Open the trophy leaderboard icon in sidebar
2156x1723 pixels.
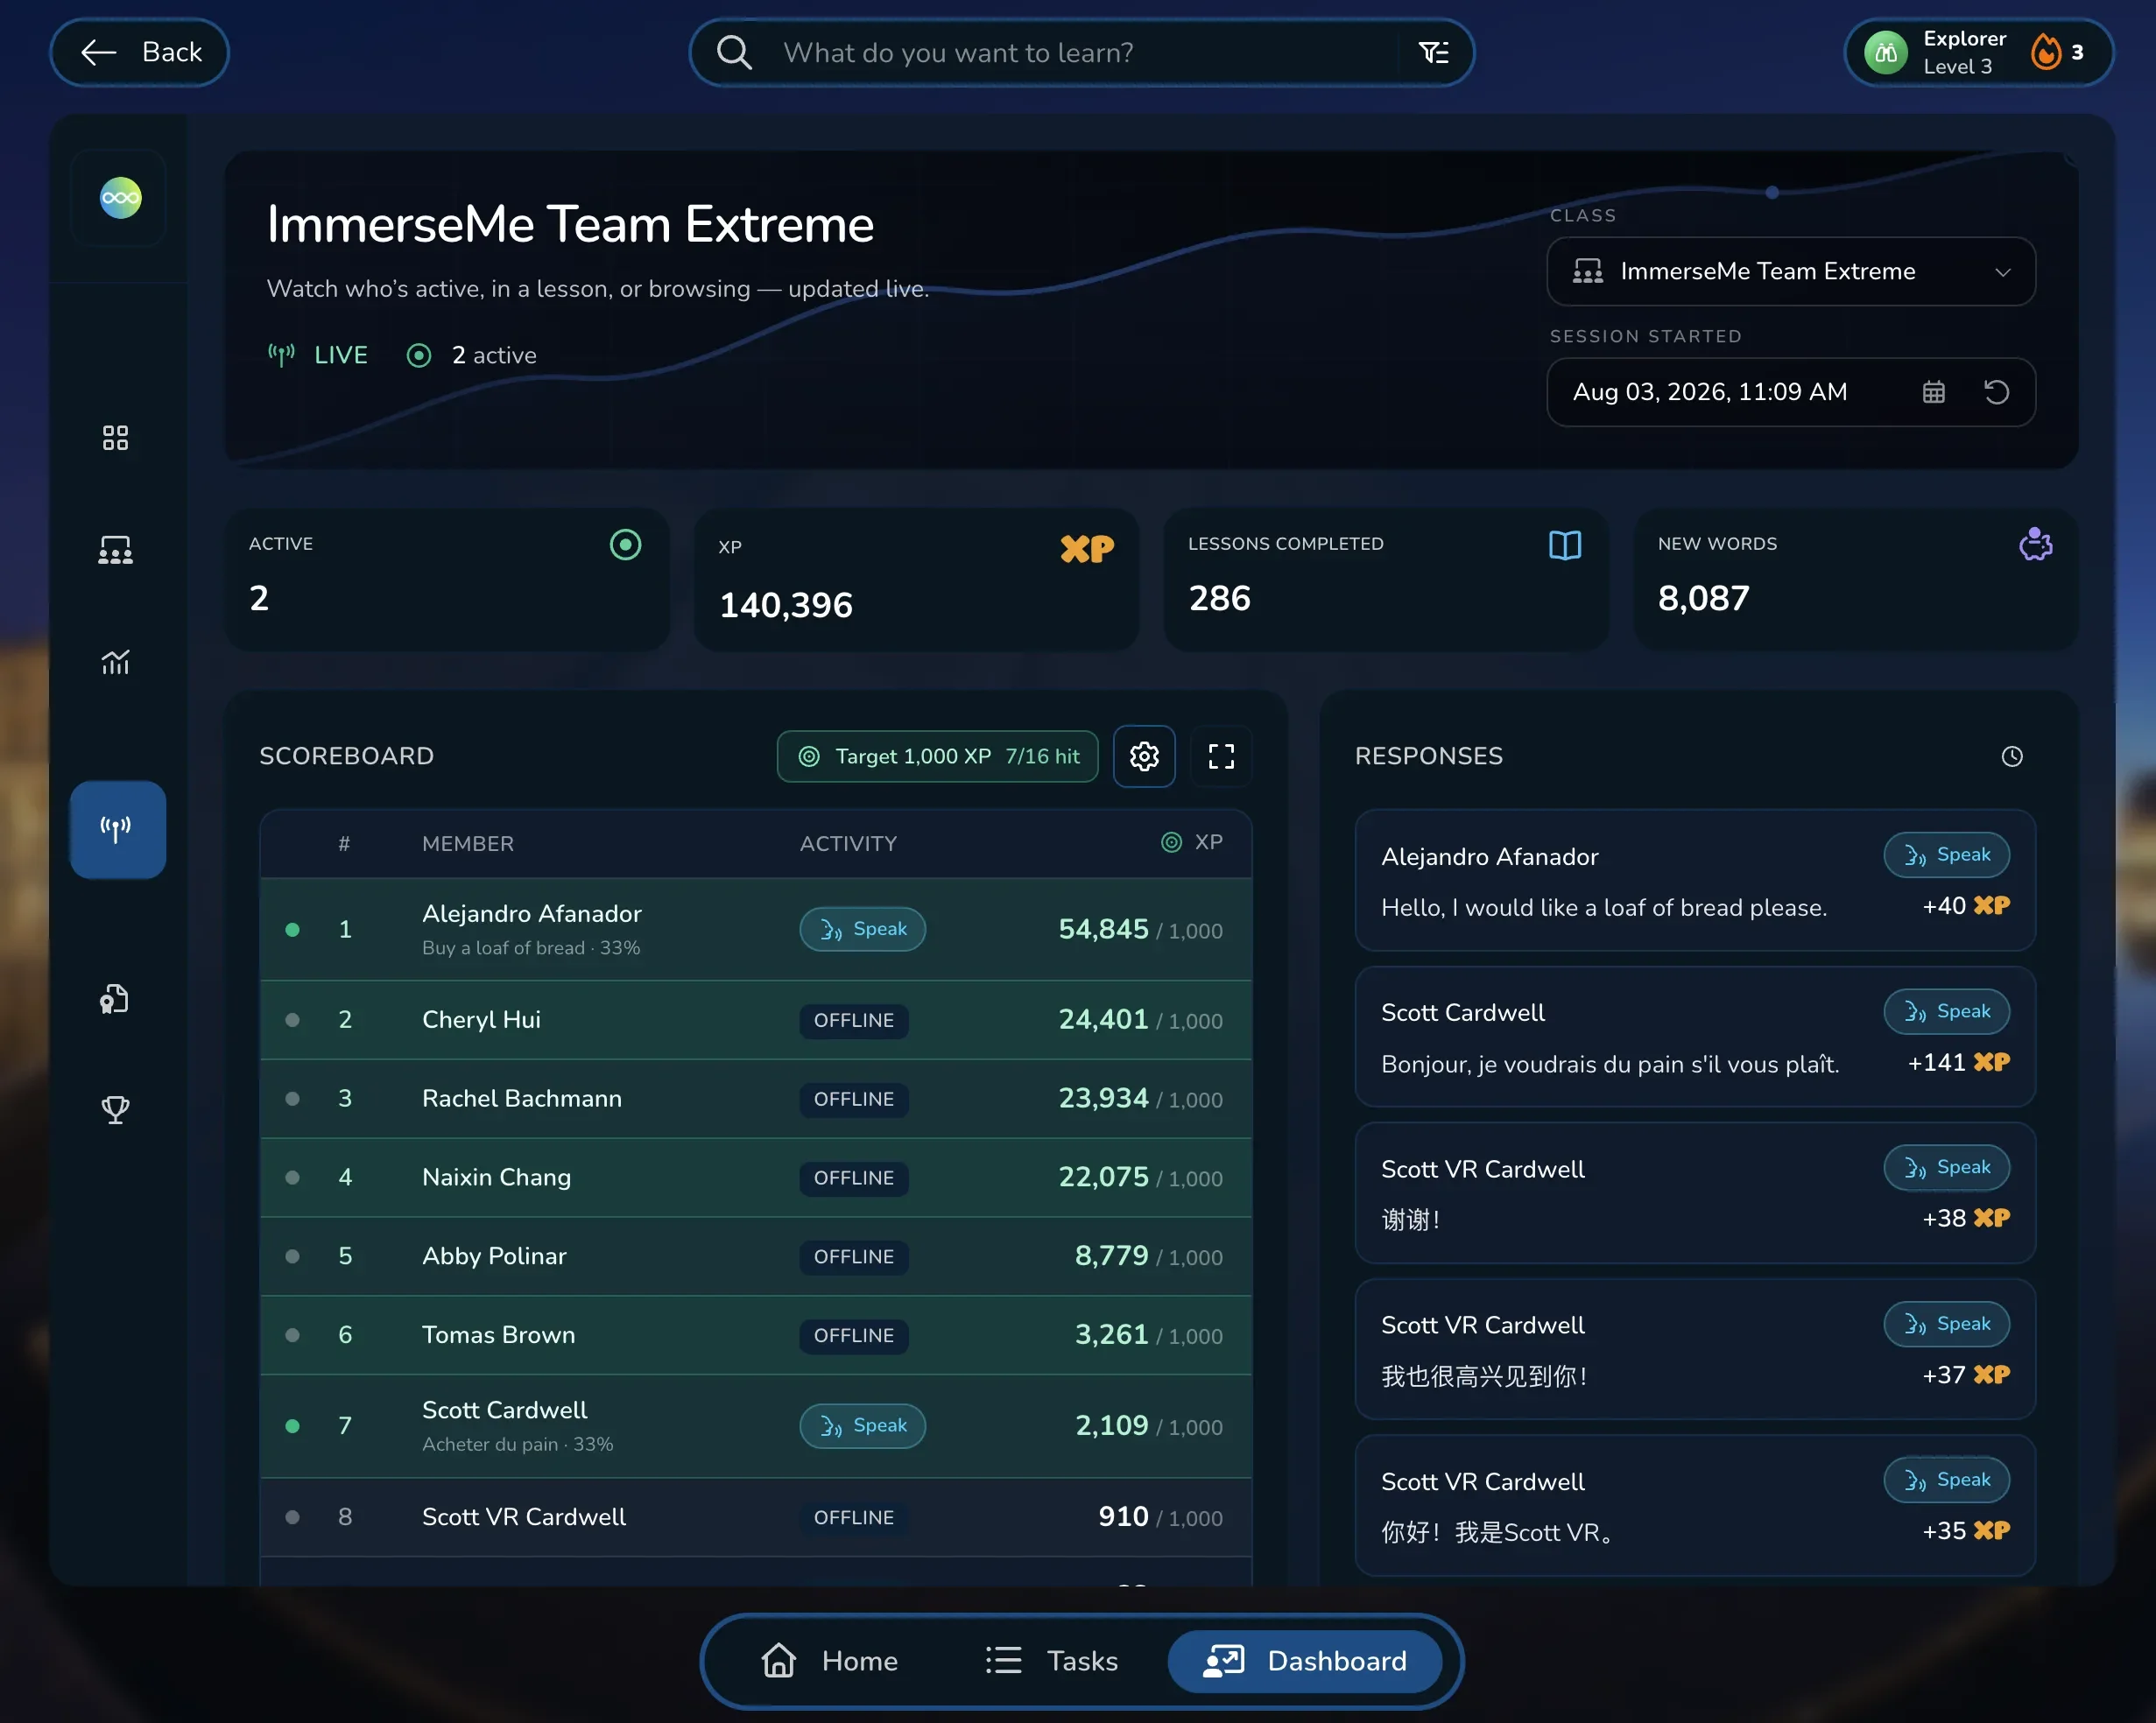(115, 1109)
